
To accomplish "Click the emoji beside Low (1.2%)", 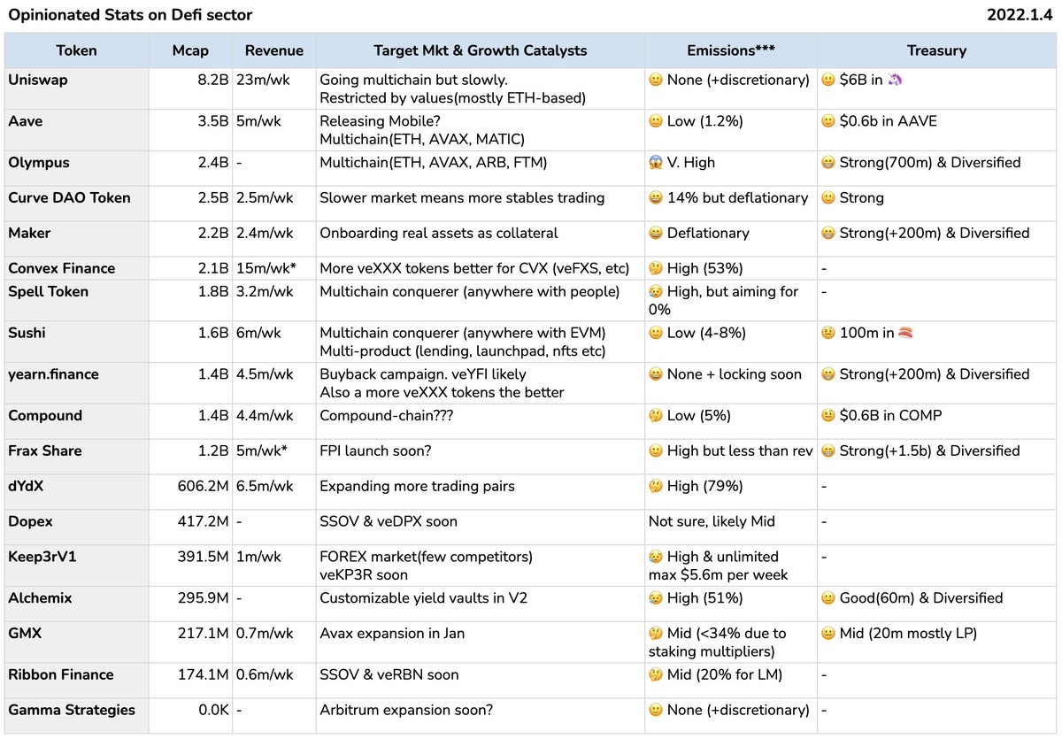I will 656,121.
